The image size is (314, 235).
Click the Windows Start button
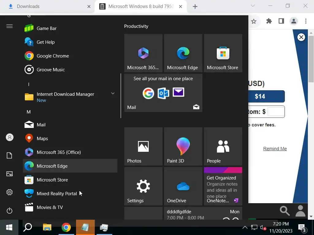(x=9, y=227)
